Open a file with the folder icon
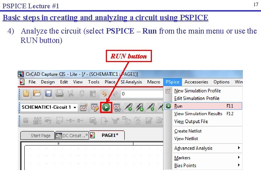This screenshot has width=261, height=195. (37, 94)
